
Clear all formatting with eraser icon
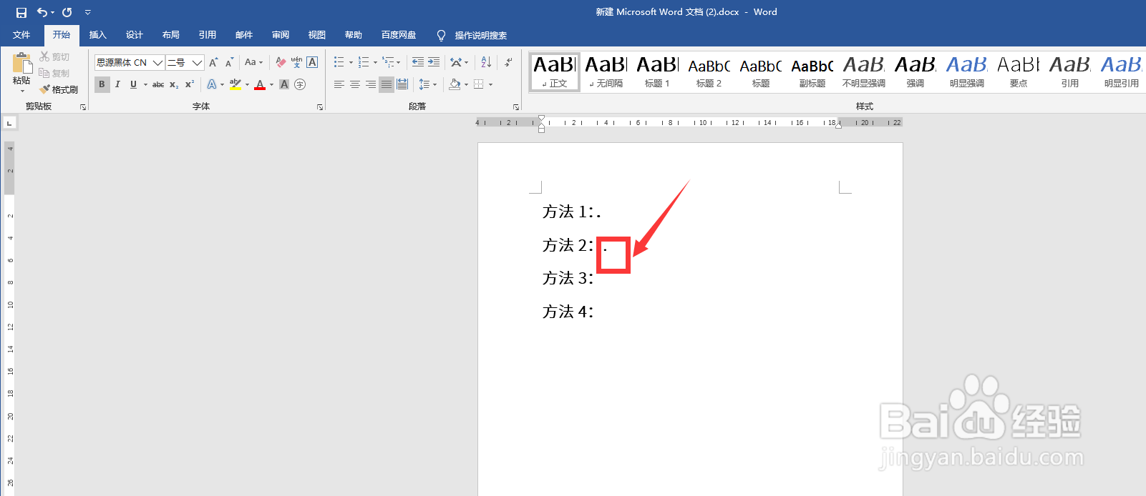(281, 63)
